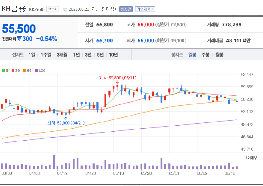Select the 1주일 line chart tab
This screenshot has width=263, height=186.
[x=46, y=55]
